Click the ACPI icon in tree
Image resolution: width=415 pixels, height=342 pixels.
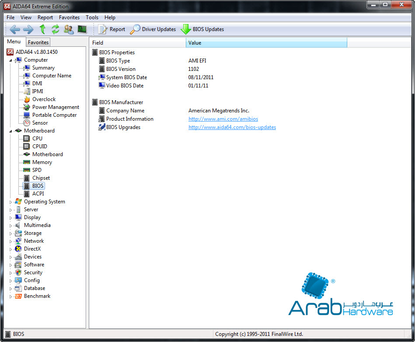pos(27,194)
